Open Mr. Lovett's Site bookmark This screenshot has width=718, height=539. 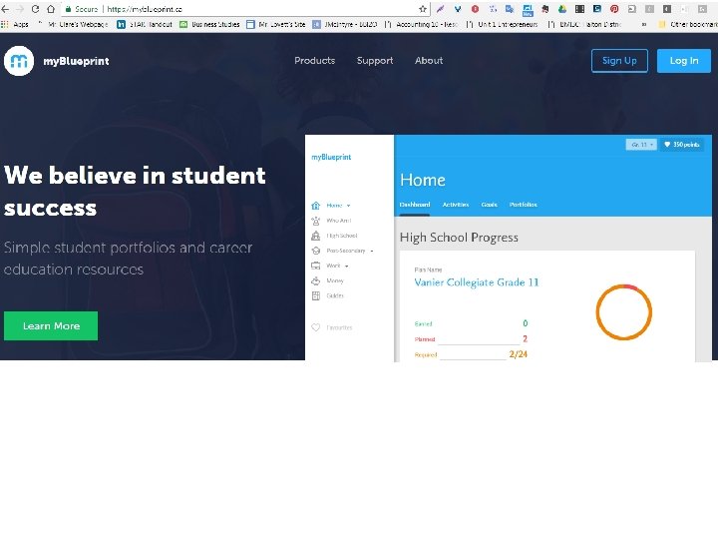coord(276,24)
